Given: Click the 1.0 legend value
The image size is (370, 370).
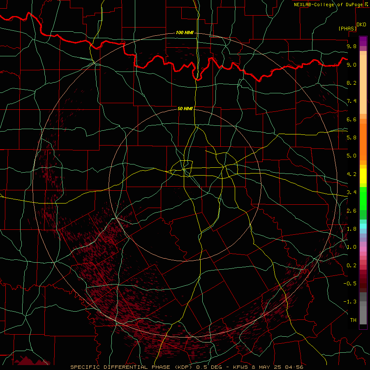Looking at the screenshot, I should pyautogui.click(x=351, y=247).
